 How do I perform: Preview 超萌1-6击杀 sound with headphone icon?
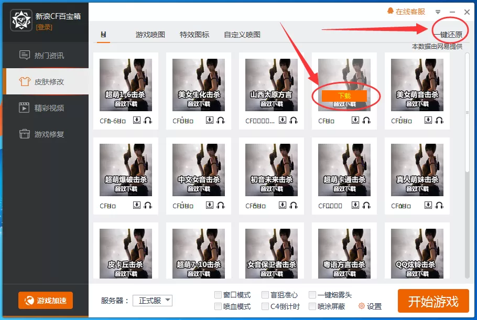click(x=148, y=120)
